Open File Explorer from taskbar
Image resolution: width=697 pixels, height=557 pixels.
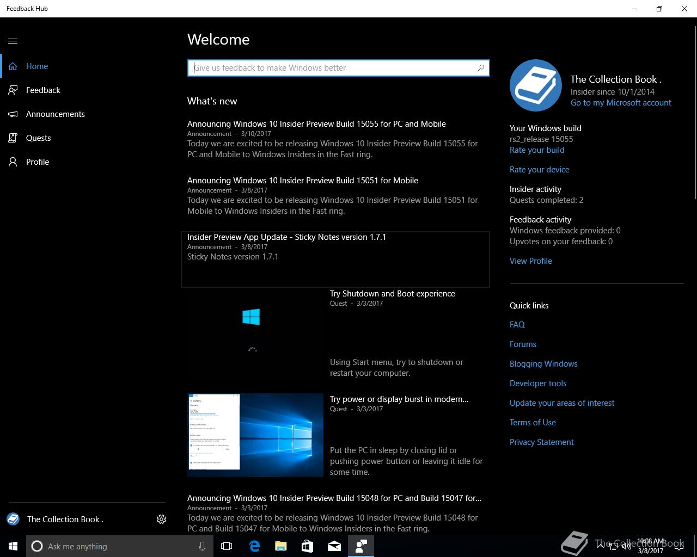pyautogui.click(x=280, y=546)
